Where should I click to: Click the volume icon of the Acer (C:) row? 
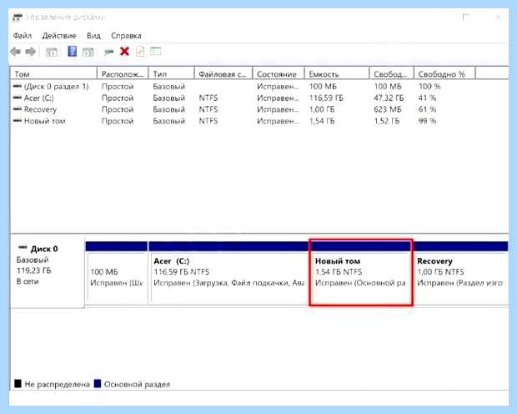click(x=18, y=98)
